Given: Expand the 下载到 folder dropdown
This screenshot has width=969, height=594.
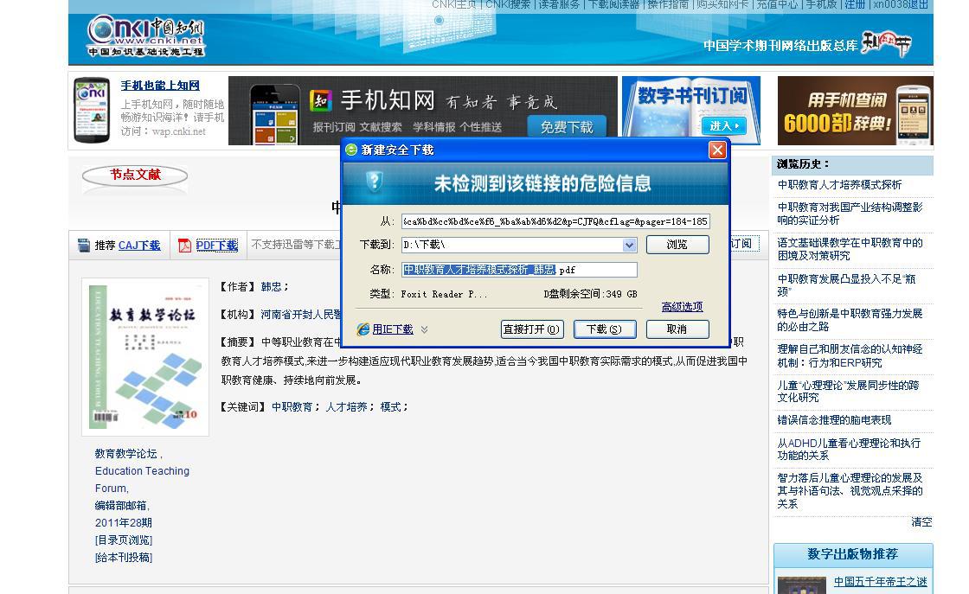Looking at the screenshot, I should (629, 246).
